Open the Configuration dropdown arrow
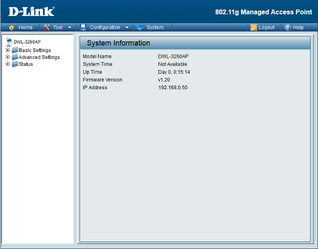318x249 pixels. [x=127, y=28]
